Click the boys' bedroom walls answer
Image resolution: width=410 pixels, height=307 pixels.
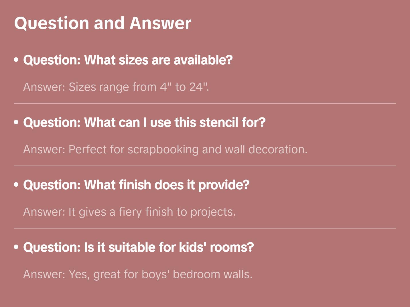point(138,274)
